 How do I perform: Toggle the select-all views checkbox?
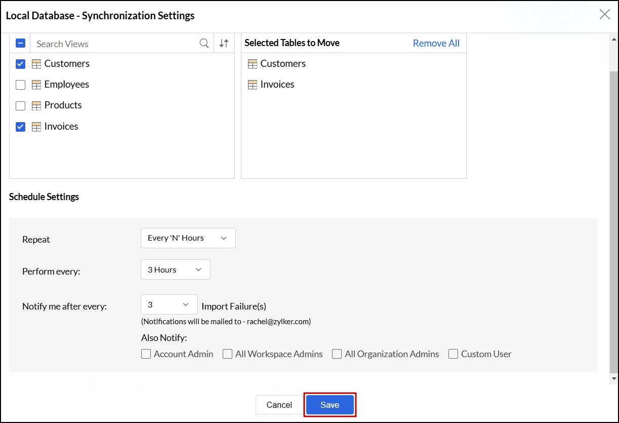(21, 44)
